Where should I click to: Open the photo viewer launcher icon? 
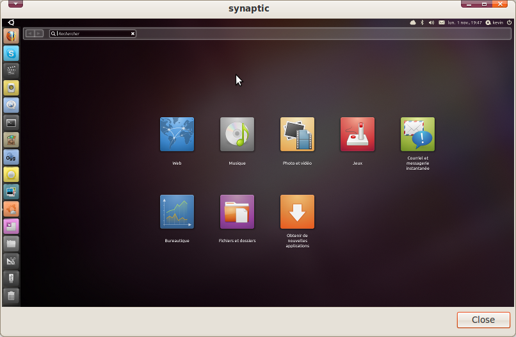pyautogui.click(x=11, y=192)
